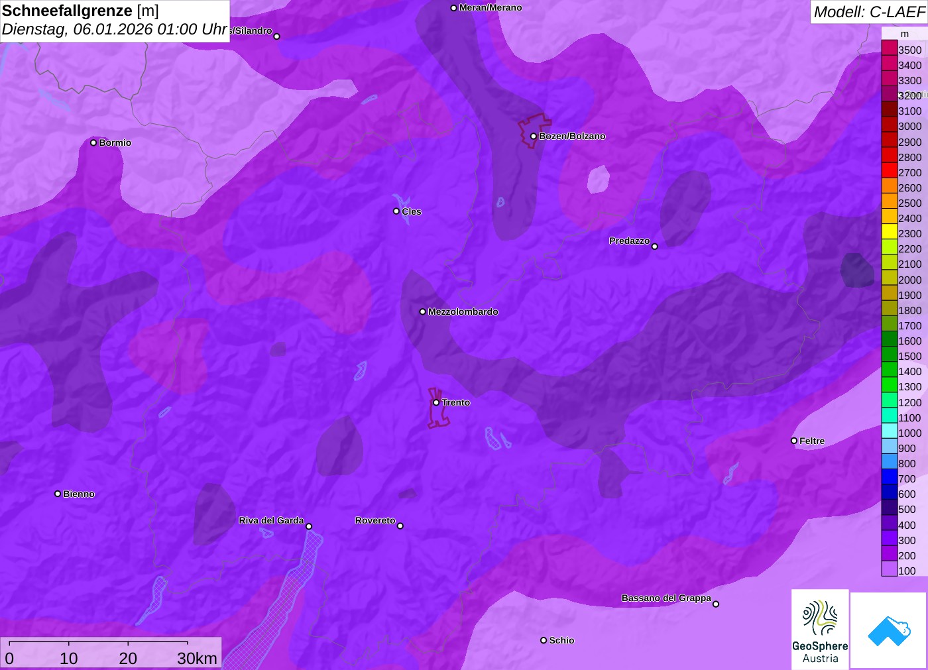Click the Trento city marker
Viewport: 928px width, 670px height.
coord(436,402)
